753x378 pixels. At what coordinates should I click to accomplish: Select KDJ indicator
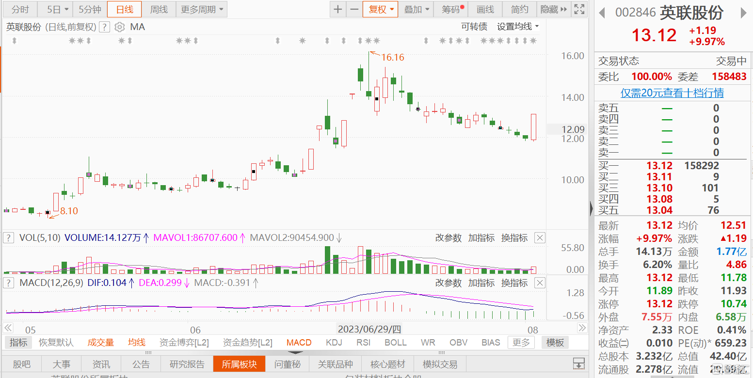334,343
